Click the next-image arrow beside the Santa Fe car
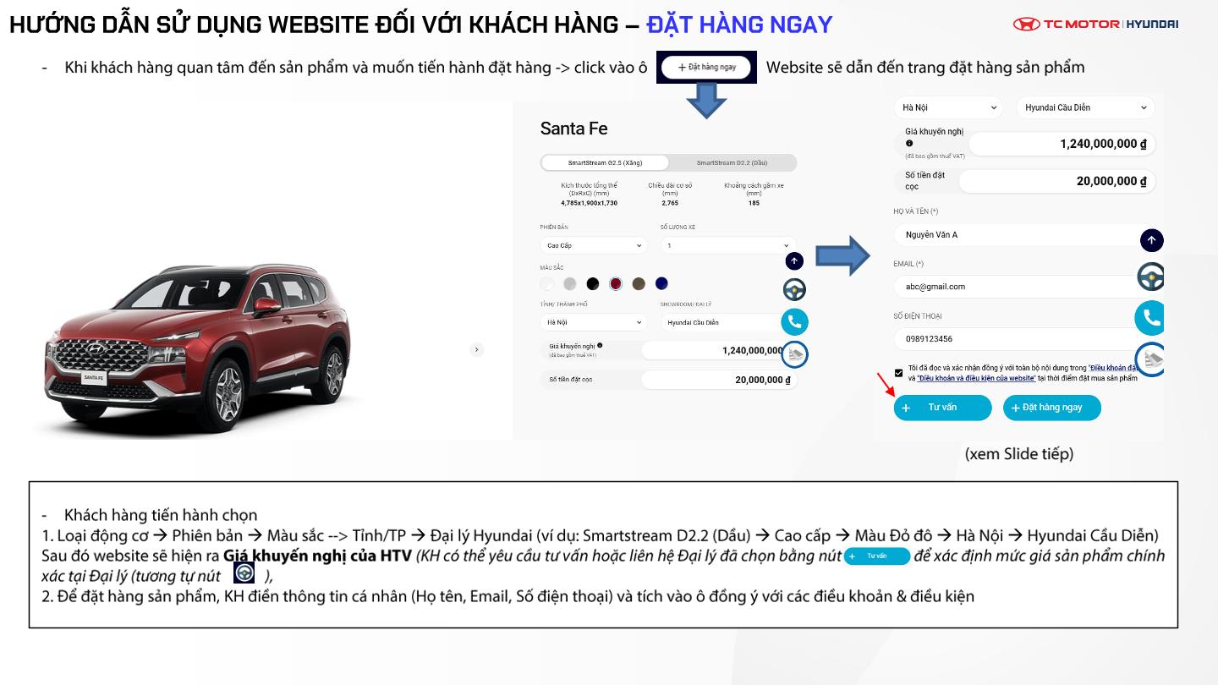1218x685 pixels. click(x=477, y=349)
